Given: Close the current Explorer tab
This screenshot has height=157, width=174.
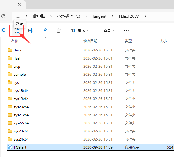Looking at the screenshot, I should [x=19, y=5].
